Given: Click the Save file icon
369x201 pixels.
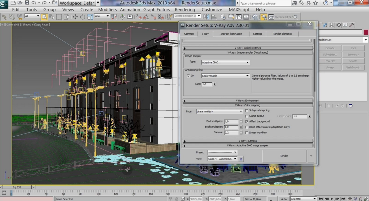Looking at the screenshot, I should (27, 3).
